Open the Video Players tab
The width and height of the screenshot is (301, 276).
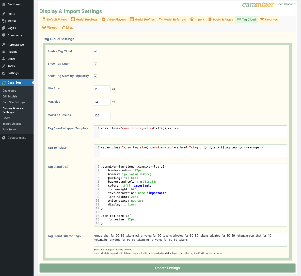click(x=114, y=19)
